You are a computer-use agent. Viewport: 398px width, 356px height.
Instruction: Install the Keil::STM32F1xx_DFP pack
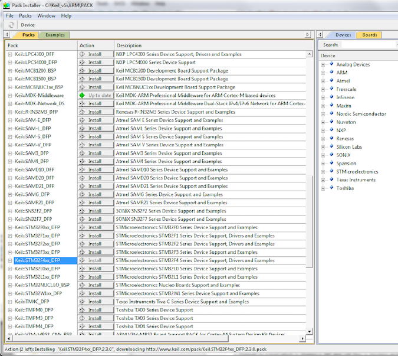coord(96,236)
